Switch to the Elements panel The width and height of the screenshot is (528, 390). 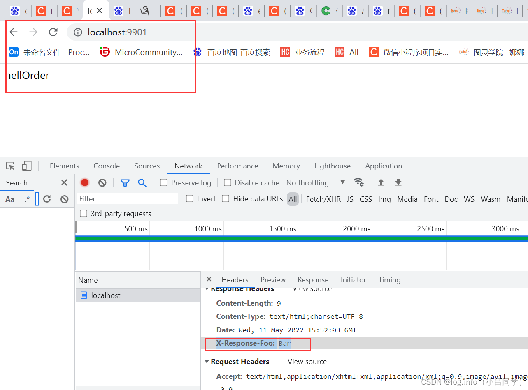64,166
